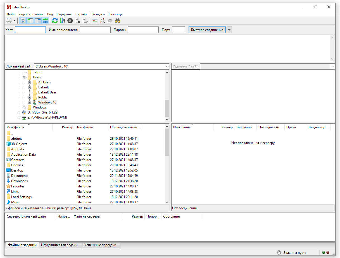This screenshot has width=340, height=258.
Task: Expand the Public folder node
Action: pos(30,97)
